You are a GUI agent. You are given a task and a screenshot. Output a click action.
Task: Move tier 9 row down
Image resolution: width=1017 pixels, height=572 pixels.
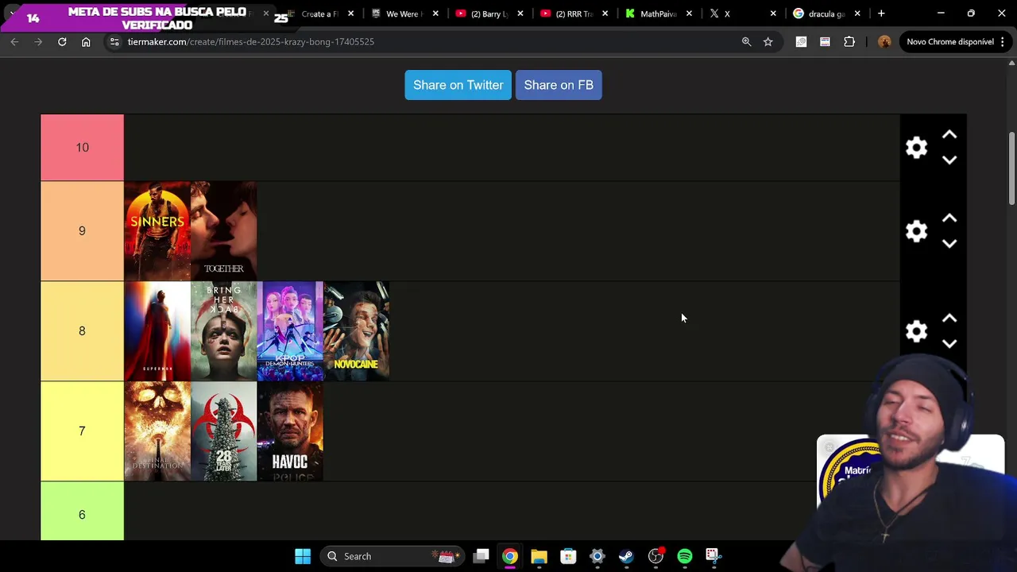[949, 244]
